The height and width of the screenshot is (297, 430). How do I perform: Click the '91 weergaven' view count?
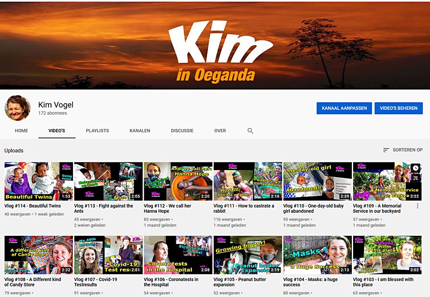[87, 293]
